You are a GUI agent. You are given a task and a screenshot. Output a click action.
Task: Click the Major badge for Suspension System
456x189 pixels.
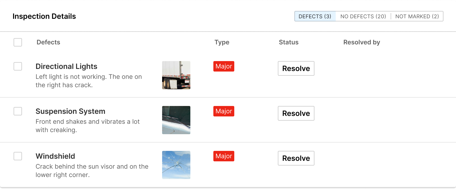tap(224, 111)
